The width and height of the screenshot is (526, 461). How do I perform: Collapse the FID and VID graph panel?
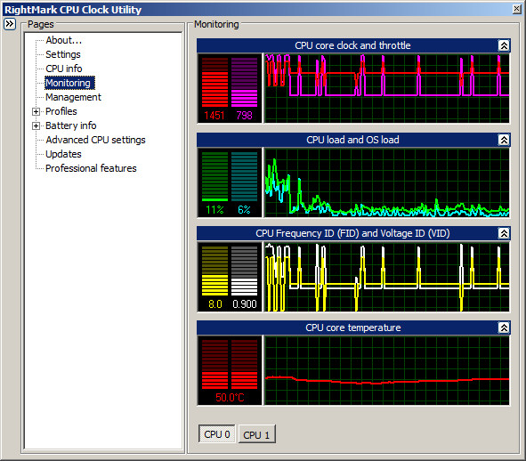504,233
